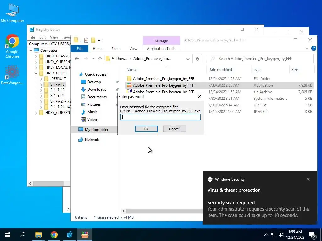Click WinRAR taskbar icon
Viewport: 322px width, 241px height.
(85, 235)
